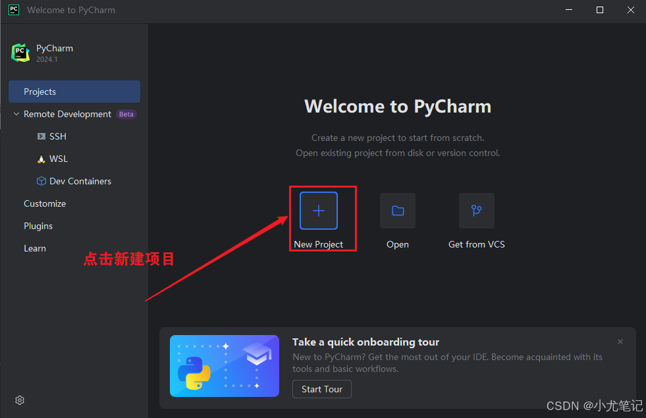Switch to the Plugins section

[x=38, y=226]
